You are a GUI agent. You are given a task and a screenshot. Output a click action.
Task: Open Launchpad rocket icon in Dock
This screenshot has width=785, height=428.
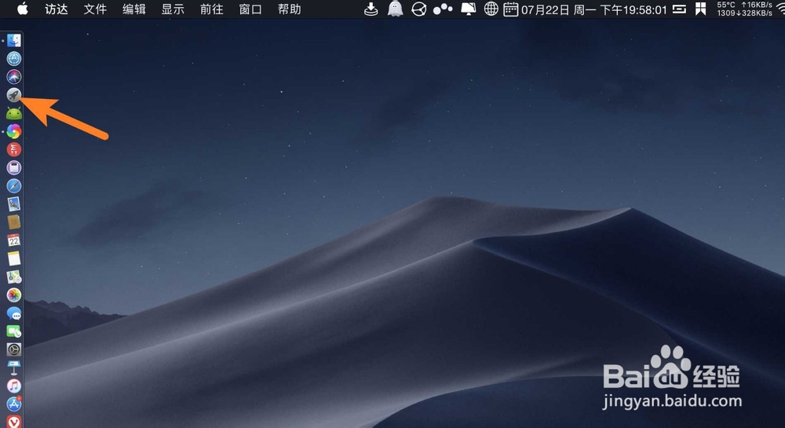tap(14, 94)
